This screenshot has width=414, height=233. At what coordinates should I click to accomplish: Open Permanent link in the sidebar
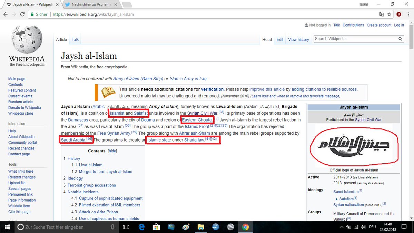(x=20, y=194)
